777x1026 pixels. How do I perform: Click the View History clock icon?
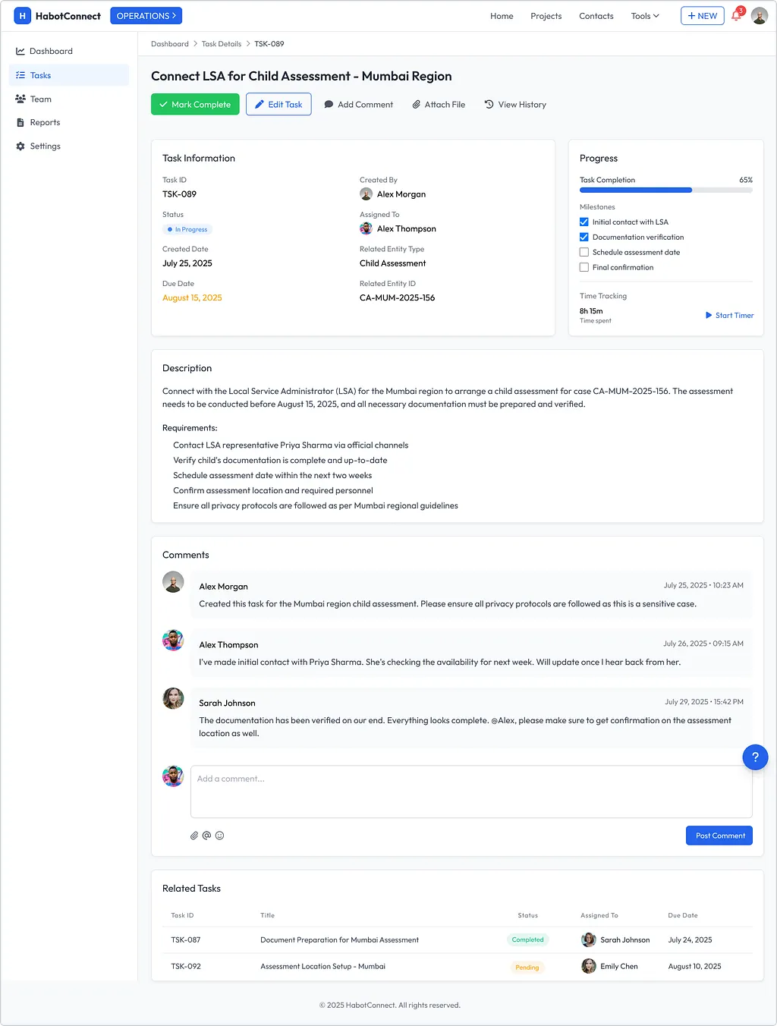tap(489, 105)
